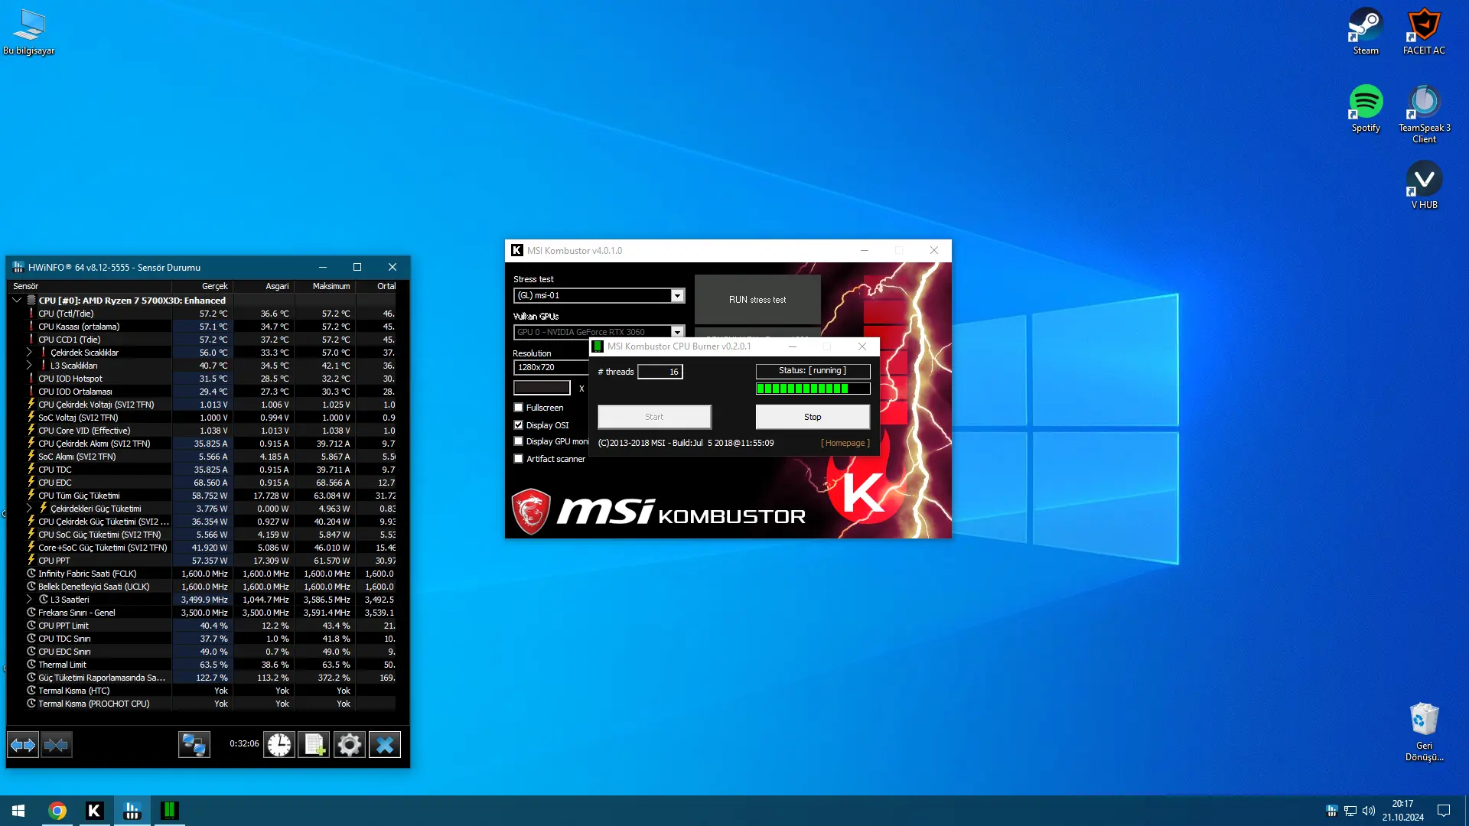This screenshot has height=826, width=1469.
Task: Click HWiNFO logging sheet icon
Action: [314, 744]
